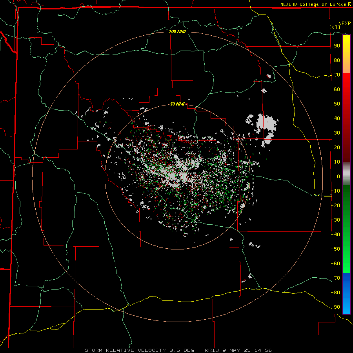Click the -60 value on velocity scale
The image size is (353, 353).
pos(335,264)
